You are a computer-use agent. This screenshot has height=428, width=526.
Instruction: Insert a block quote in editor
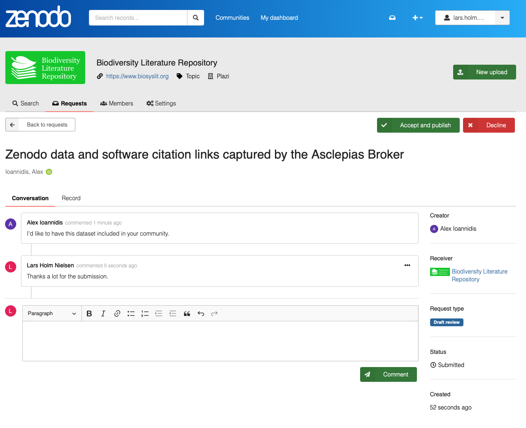click(x=187, y=313)
